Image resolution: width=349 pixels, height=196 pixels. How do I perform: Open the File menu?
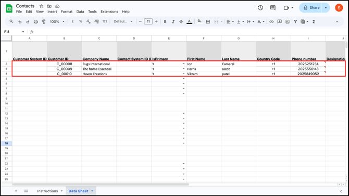(19, 11)
